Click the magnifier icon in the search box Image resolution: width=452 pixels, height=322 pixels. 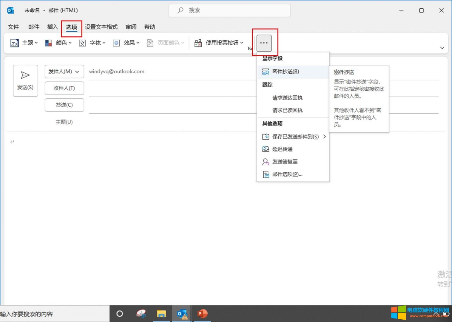(x=180, y=10)
